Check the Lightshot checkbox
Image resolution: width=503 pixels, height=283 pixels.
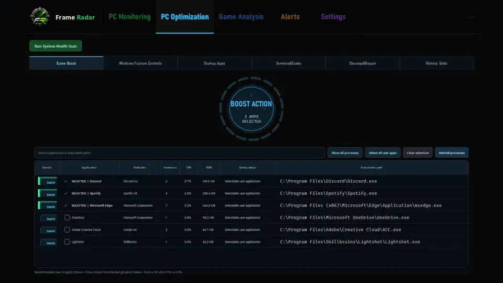[67, 242]
